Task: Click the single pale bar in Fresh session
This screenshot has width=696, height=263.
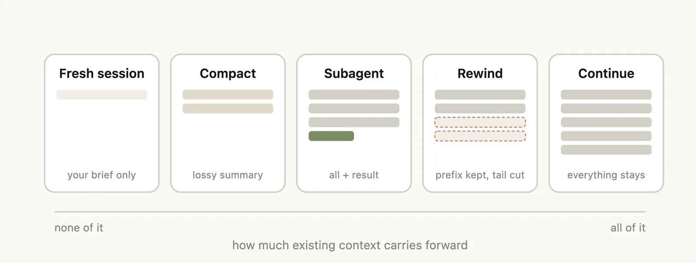Action: (102, 95)
